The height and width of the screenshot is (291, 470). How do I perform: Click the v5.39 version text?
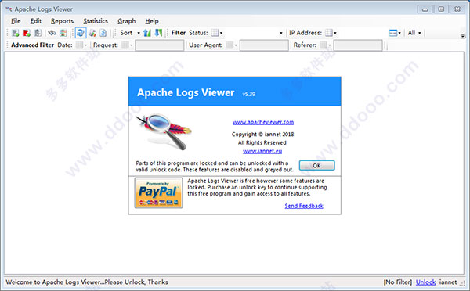pos(249,94)
